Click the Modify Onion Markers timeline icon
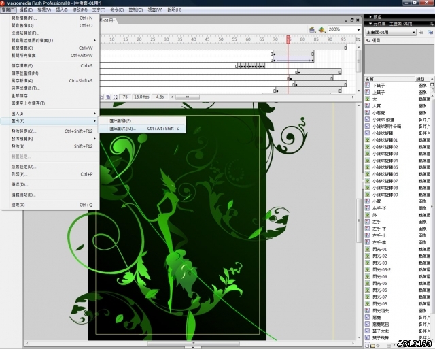Screen dimensions: 435x349 click(x=116, y=97)
